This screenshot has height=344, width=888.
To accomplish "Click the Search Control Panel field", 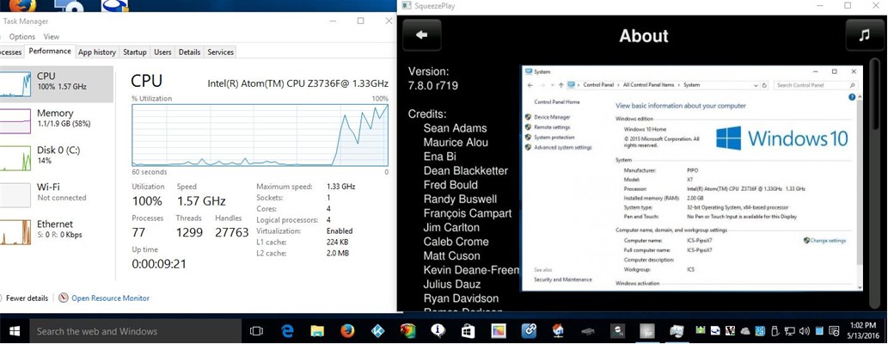I will pyautogui.click(x=815, y=85).
